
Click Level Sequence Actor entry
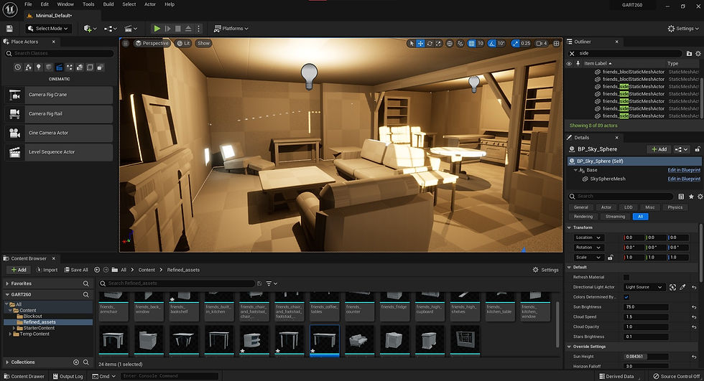click(x=58, y=152)
